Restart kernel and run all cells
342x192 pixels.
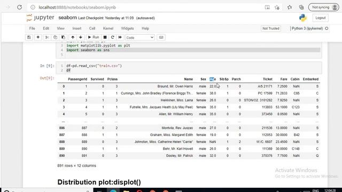(x=120, y=37)
